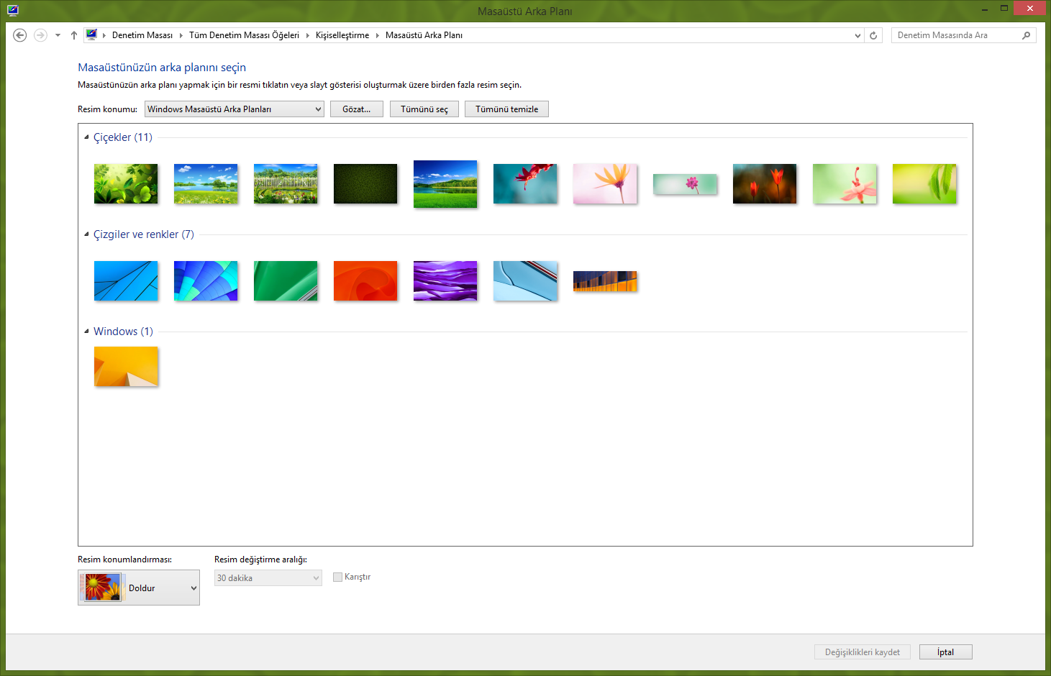The width and height of the screenshot is (1051, 676).
Task: Select the yellow Windows default wallpaper
Action: coord(126,367)
